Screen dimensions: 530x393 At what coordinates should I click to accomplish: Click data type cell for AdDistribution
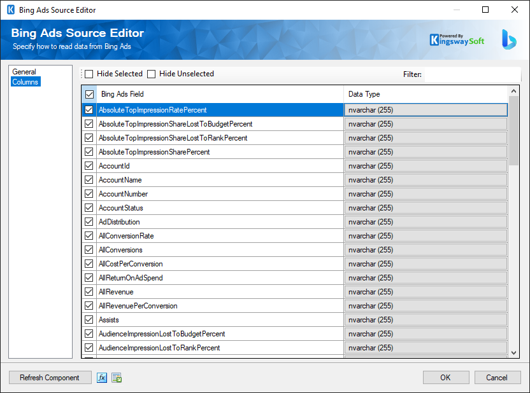(426, 222)
